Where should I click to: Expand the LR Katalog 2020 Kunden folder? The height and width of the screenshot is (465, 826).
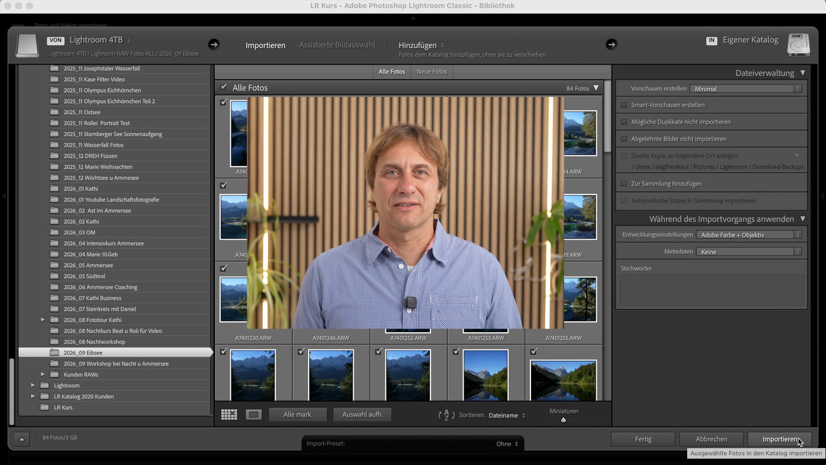click(x=33, y=396)
